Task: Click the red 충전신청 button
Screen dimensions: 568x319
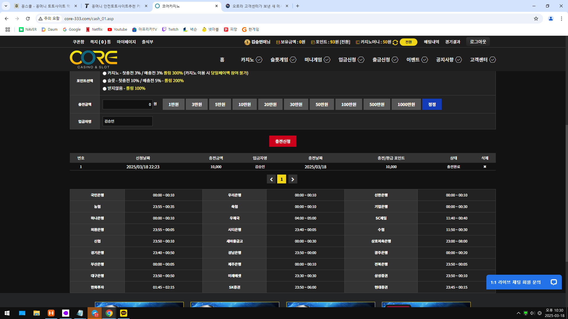Action: click(283, 141)
